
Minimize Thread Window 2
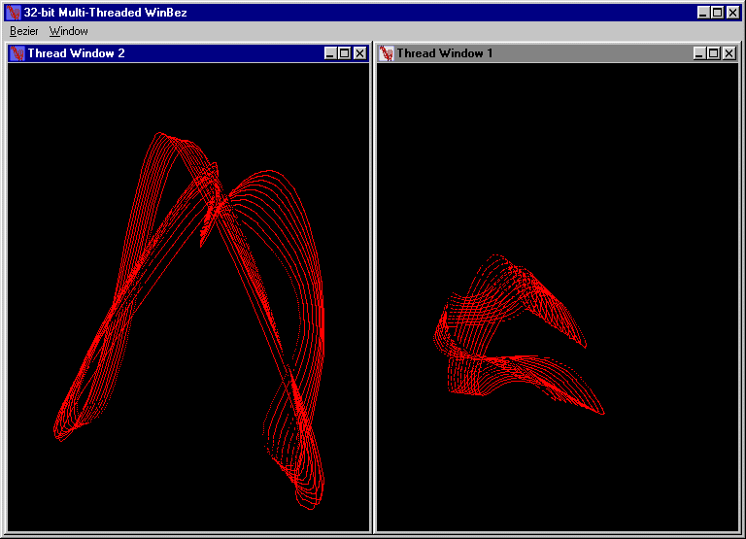(x=330, y=53)
